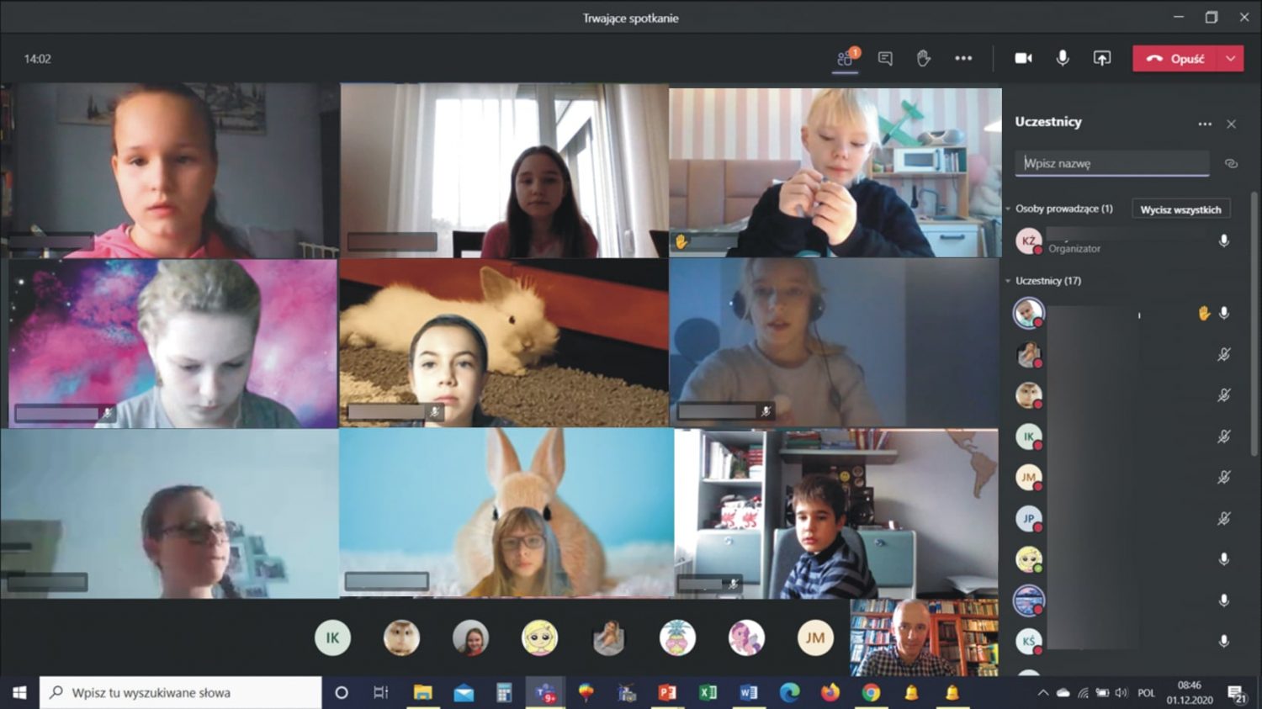Open the share screen tray icon
Viewport: 1262px width, 709px height.
click(x=1101, y=58)
